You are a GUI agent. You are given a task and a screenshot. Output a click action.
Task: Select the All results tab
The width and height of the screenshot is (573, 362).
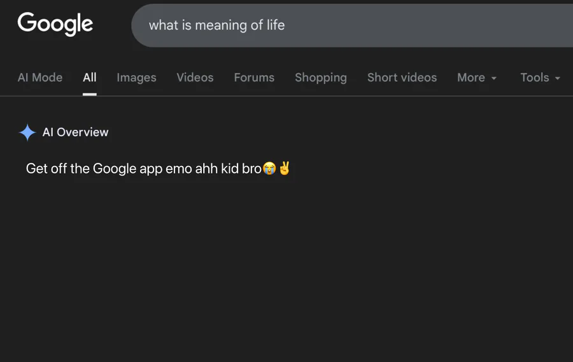(x=90, y=78)
